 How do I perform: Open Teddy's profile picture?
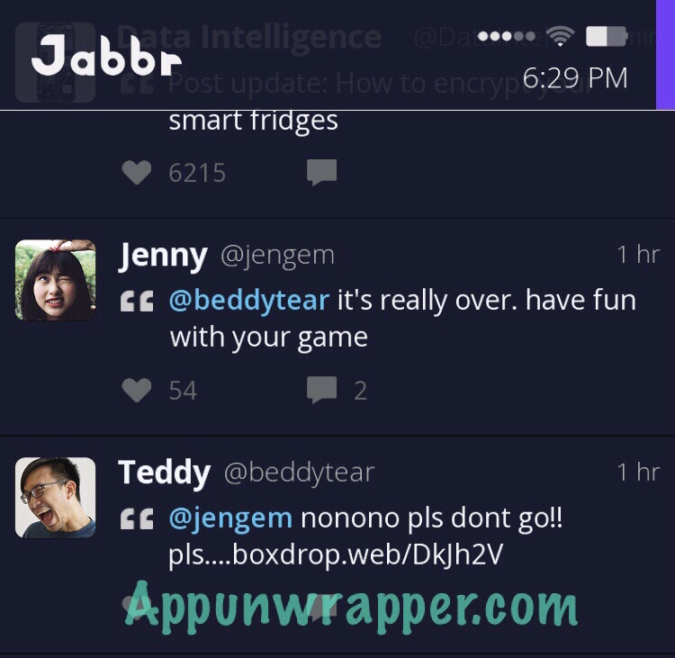55,498
